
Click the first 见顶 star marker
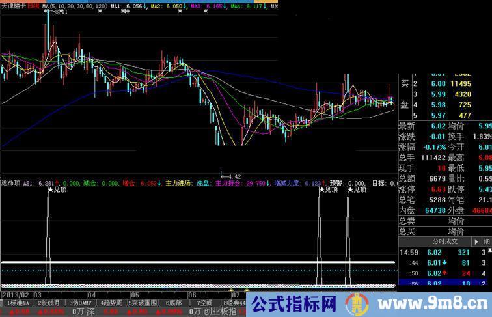coord(51,190)
